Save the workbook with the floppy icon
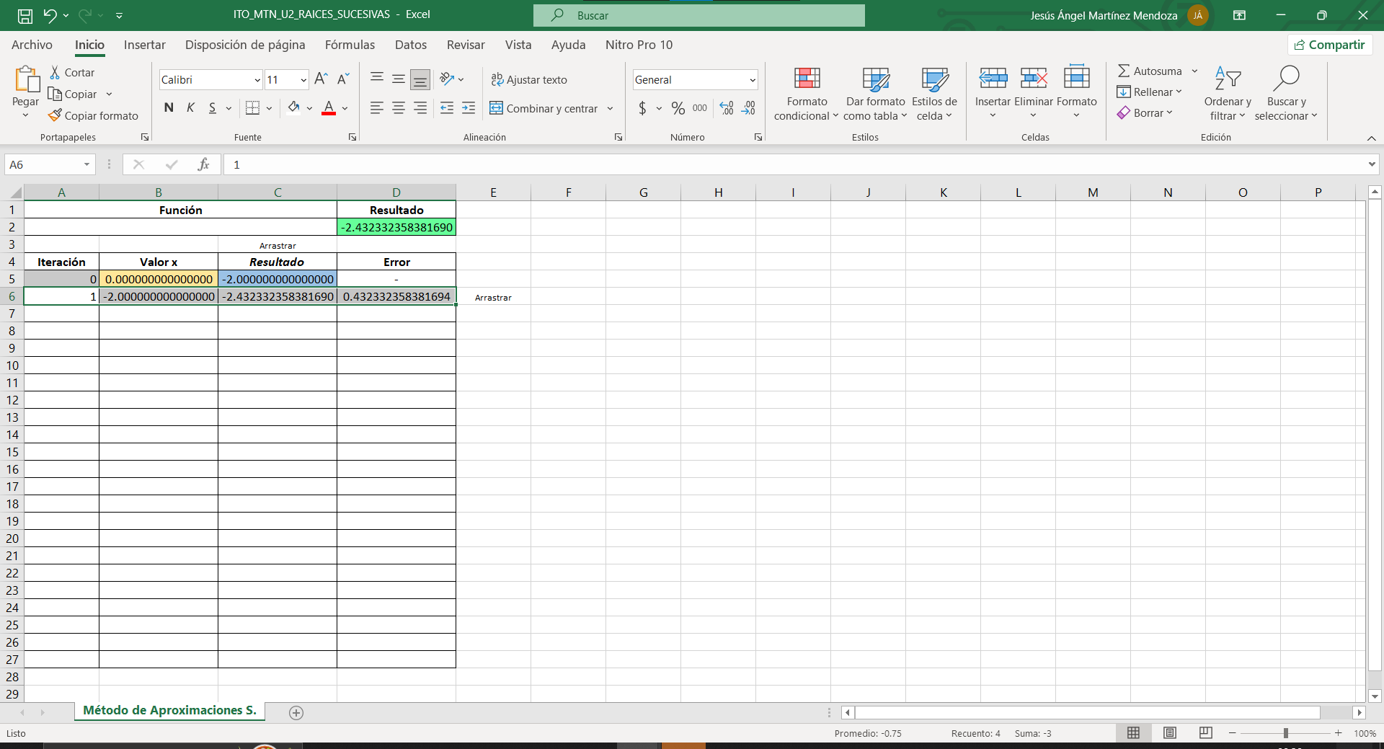The image size is (1384, 749). tap(25, 15)
